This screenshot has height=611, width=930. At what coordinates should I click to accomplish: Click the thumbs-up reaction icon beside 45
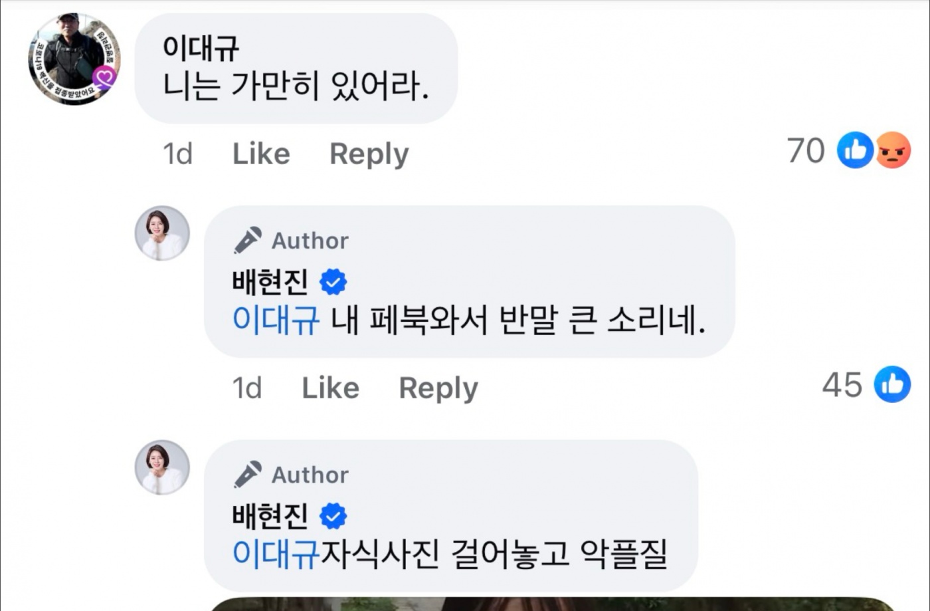point(892,384)
